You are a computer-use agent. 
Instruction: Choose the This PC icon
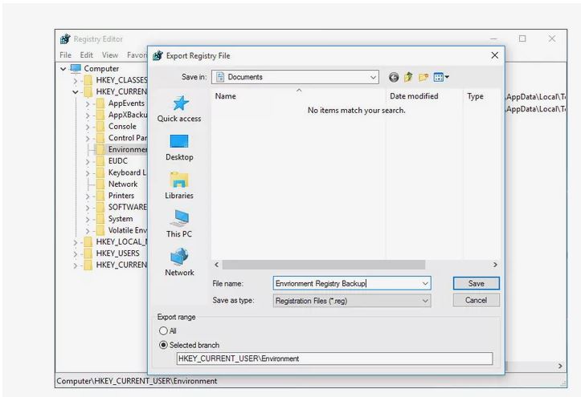(179, 218)
